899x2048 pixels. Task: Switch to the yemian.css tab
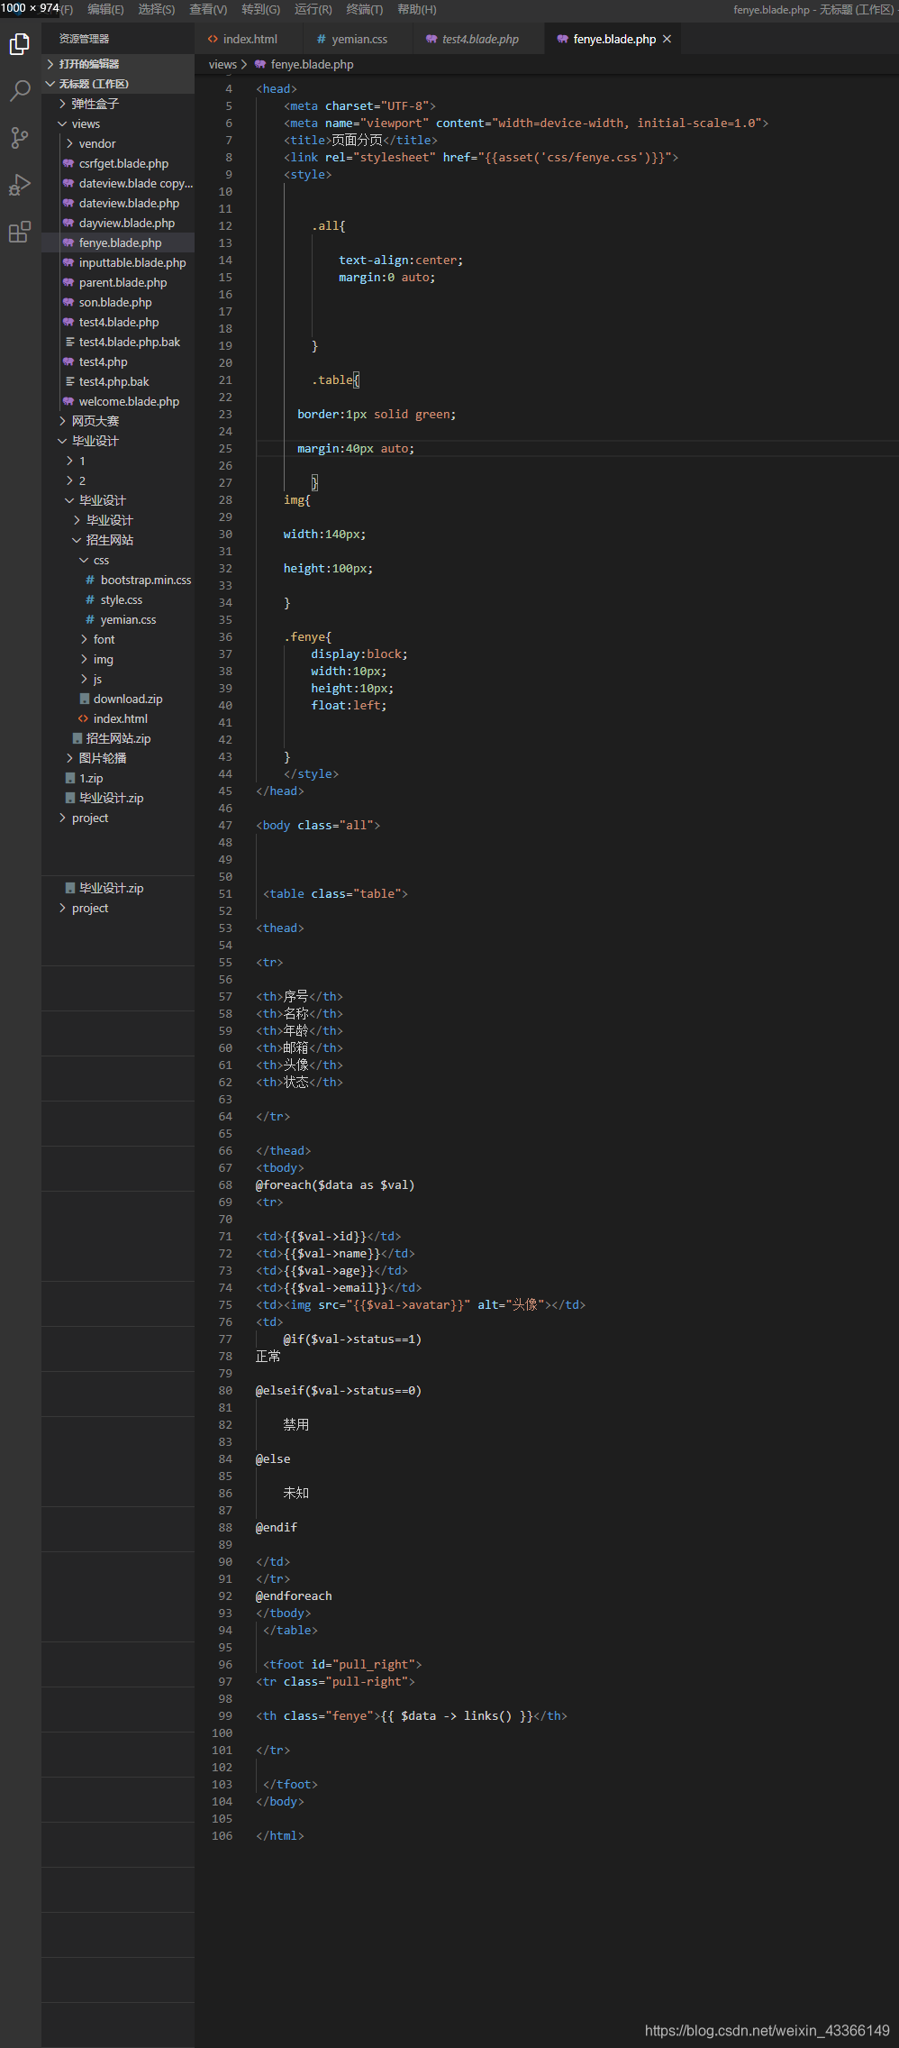point(359,39)
